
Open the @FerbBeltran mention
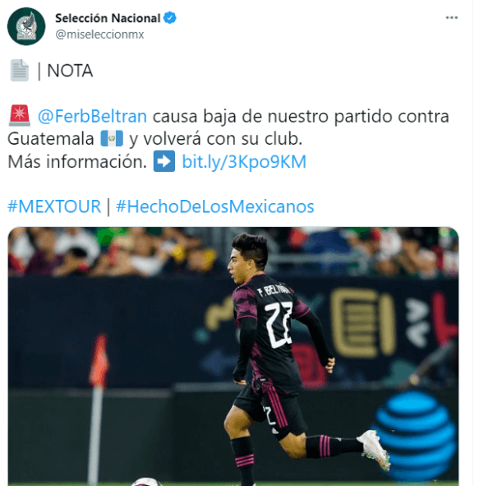[x=92, y=116]
